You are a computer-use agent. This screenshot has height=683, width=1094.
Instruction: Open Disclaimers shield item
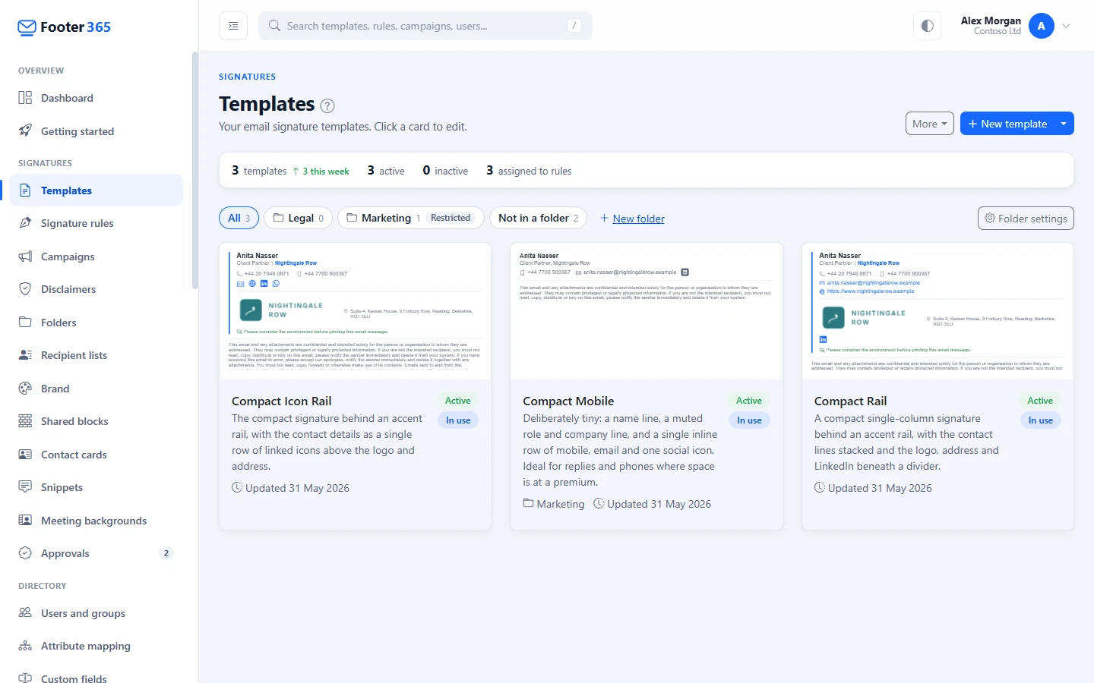click(95, 289)
